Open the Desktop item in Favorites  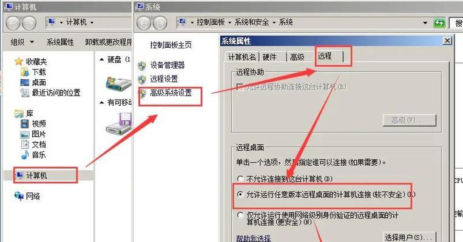tap(39, 82)
